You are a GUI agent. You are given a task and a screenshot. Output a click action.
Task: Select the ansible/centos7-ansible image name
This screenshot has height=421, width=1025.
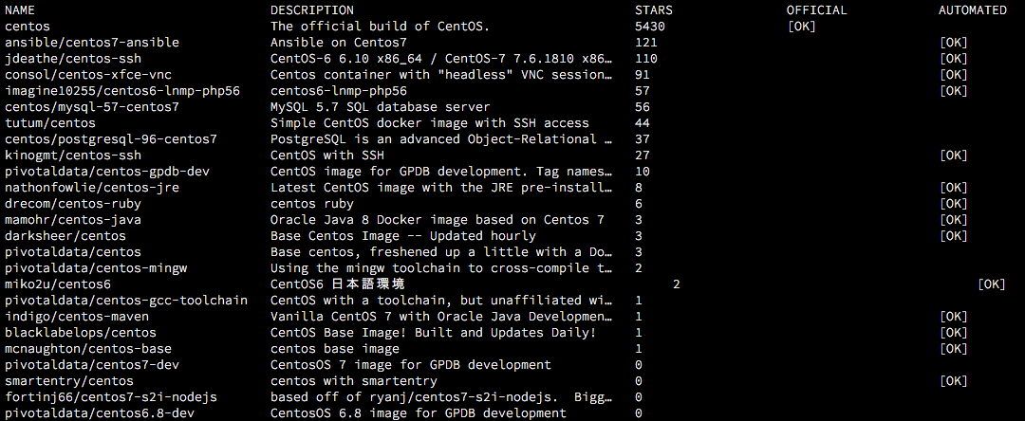pyautogui.click(x=92, y=43)
